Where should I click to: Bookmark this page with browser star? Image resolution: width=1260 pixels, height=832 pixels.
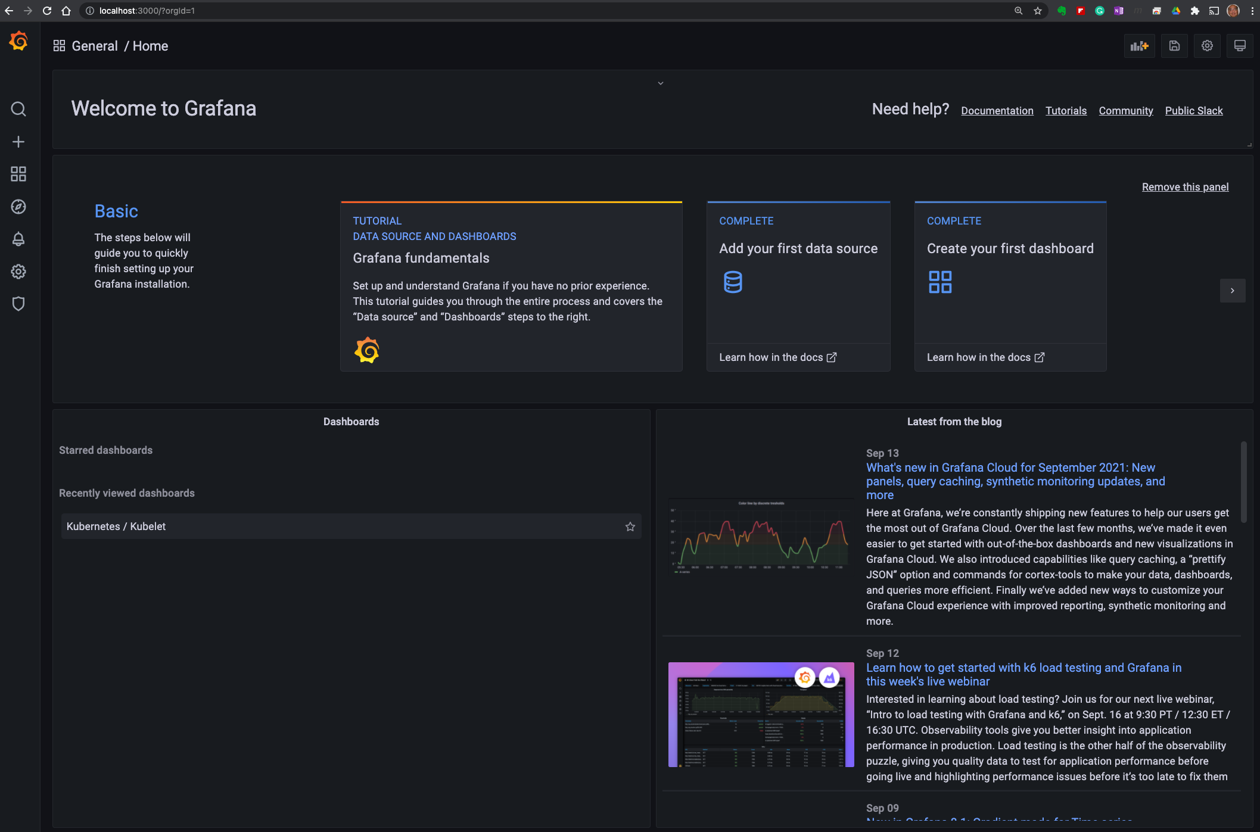(1038, 11)
